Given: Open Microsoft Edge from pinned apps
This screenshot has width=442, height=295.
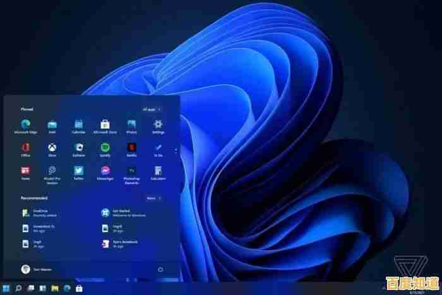Looking at the screenshot, I should point(25,125).
